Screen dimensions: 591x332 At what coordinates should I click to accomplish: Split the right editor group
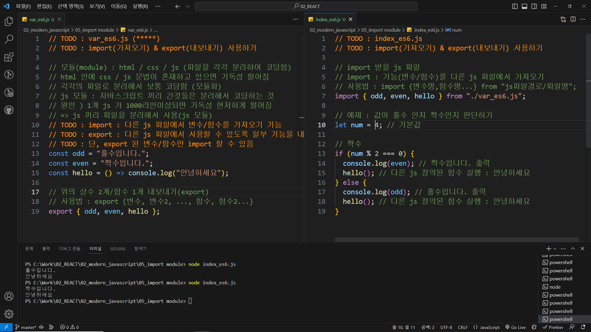pos(573,19)
